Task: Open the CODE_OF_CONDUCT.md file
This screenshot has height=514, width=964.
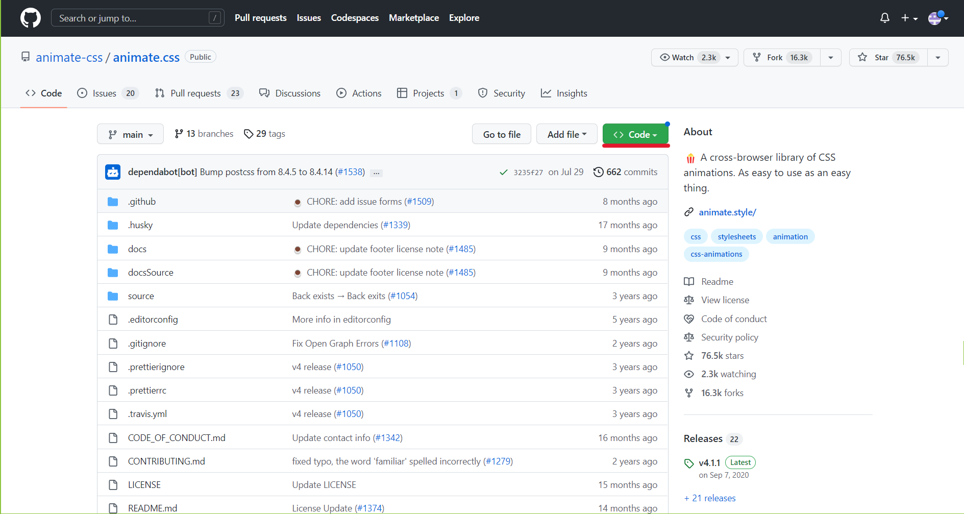Action: pos(177,438)
